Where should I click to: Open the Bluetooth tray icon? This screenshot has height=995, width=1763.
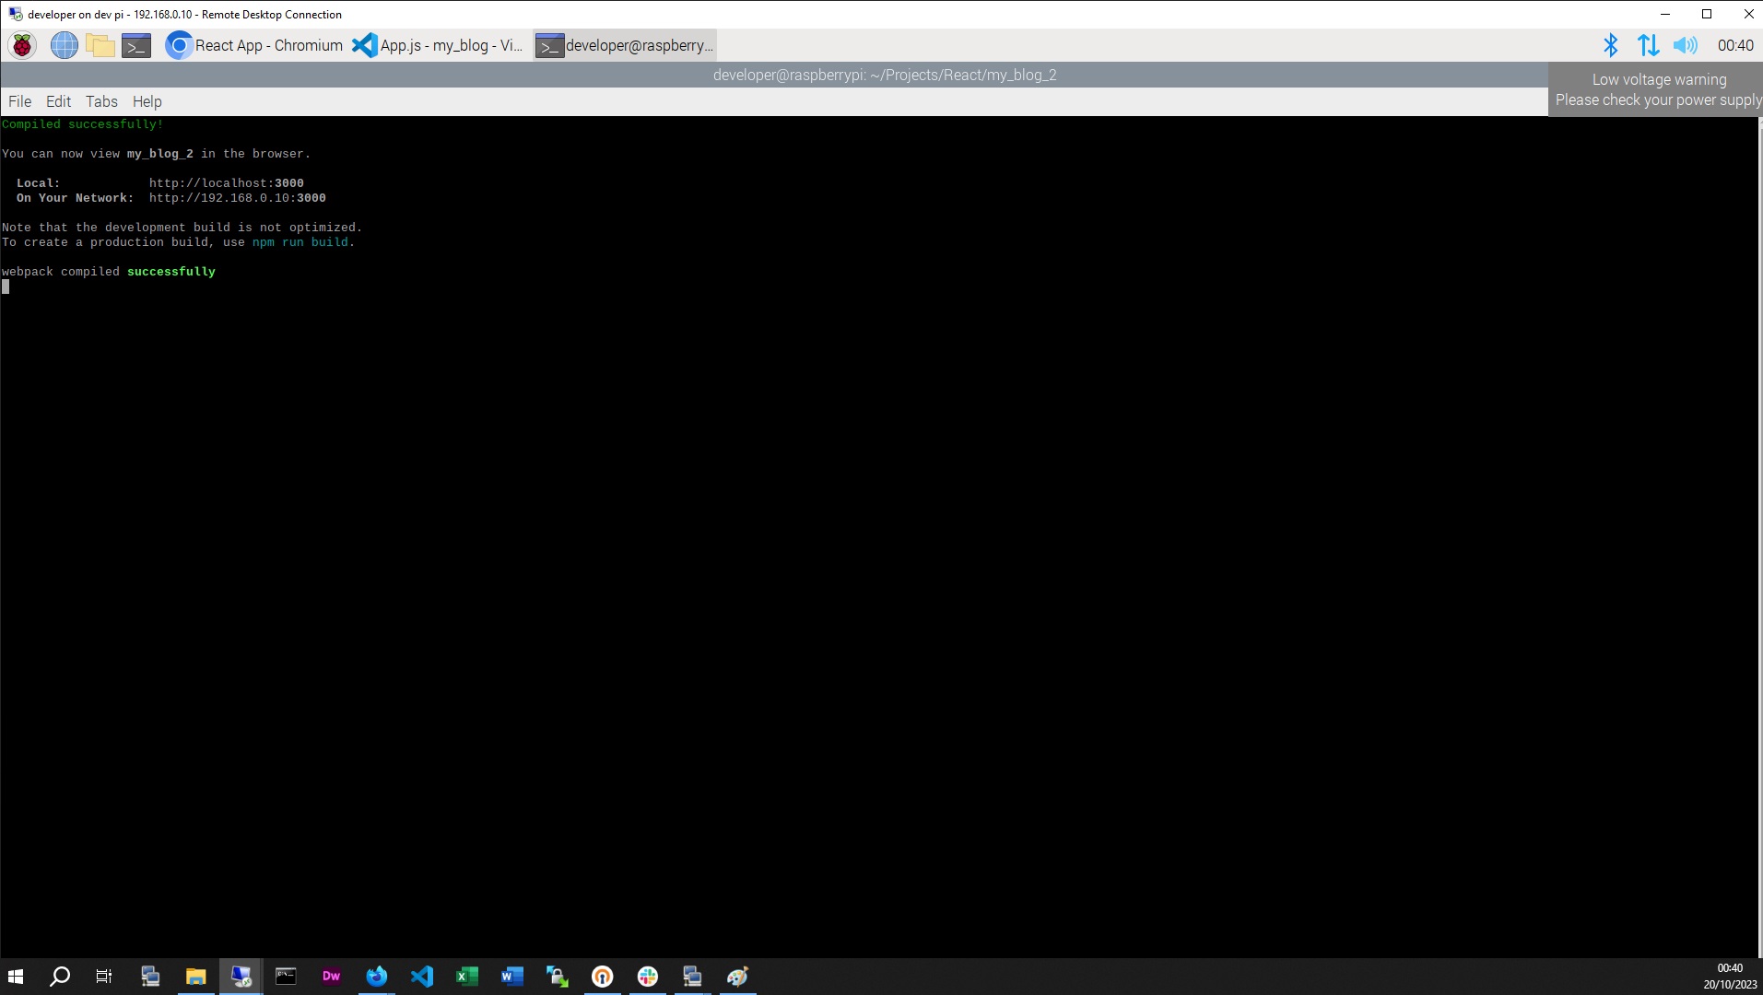pyautogui.click(x=1610, y=45)
